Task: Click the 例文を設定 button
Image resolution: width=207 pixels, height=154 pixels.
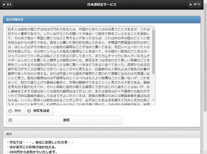Action: click(x=39, y=111)
